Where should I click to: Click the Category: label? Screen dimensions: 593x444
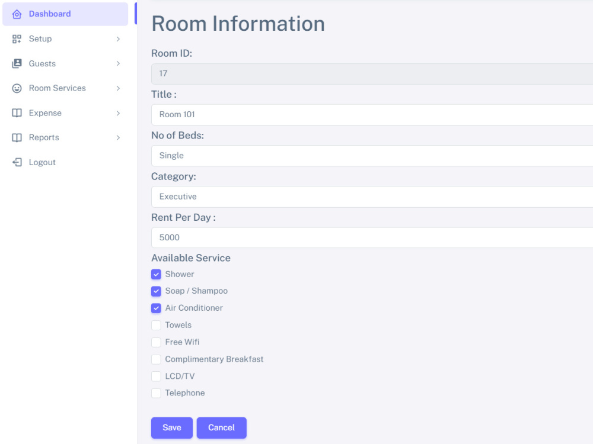pyautogui.click(x=174, y=176)
